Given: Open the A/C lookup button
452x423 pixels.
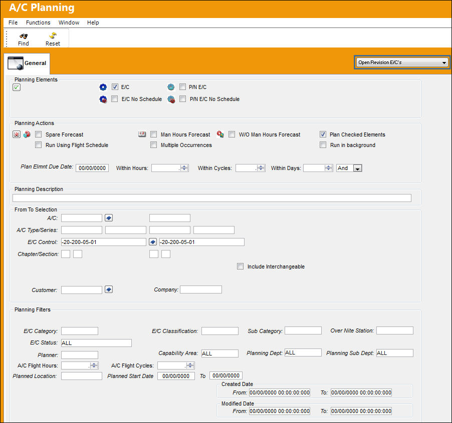Looking at the screenshot, I should click(x=109, y=218).
